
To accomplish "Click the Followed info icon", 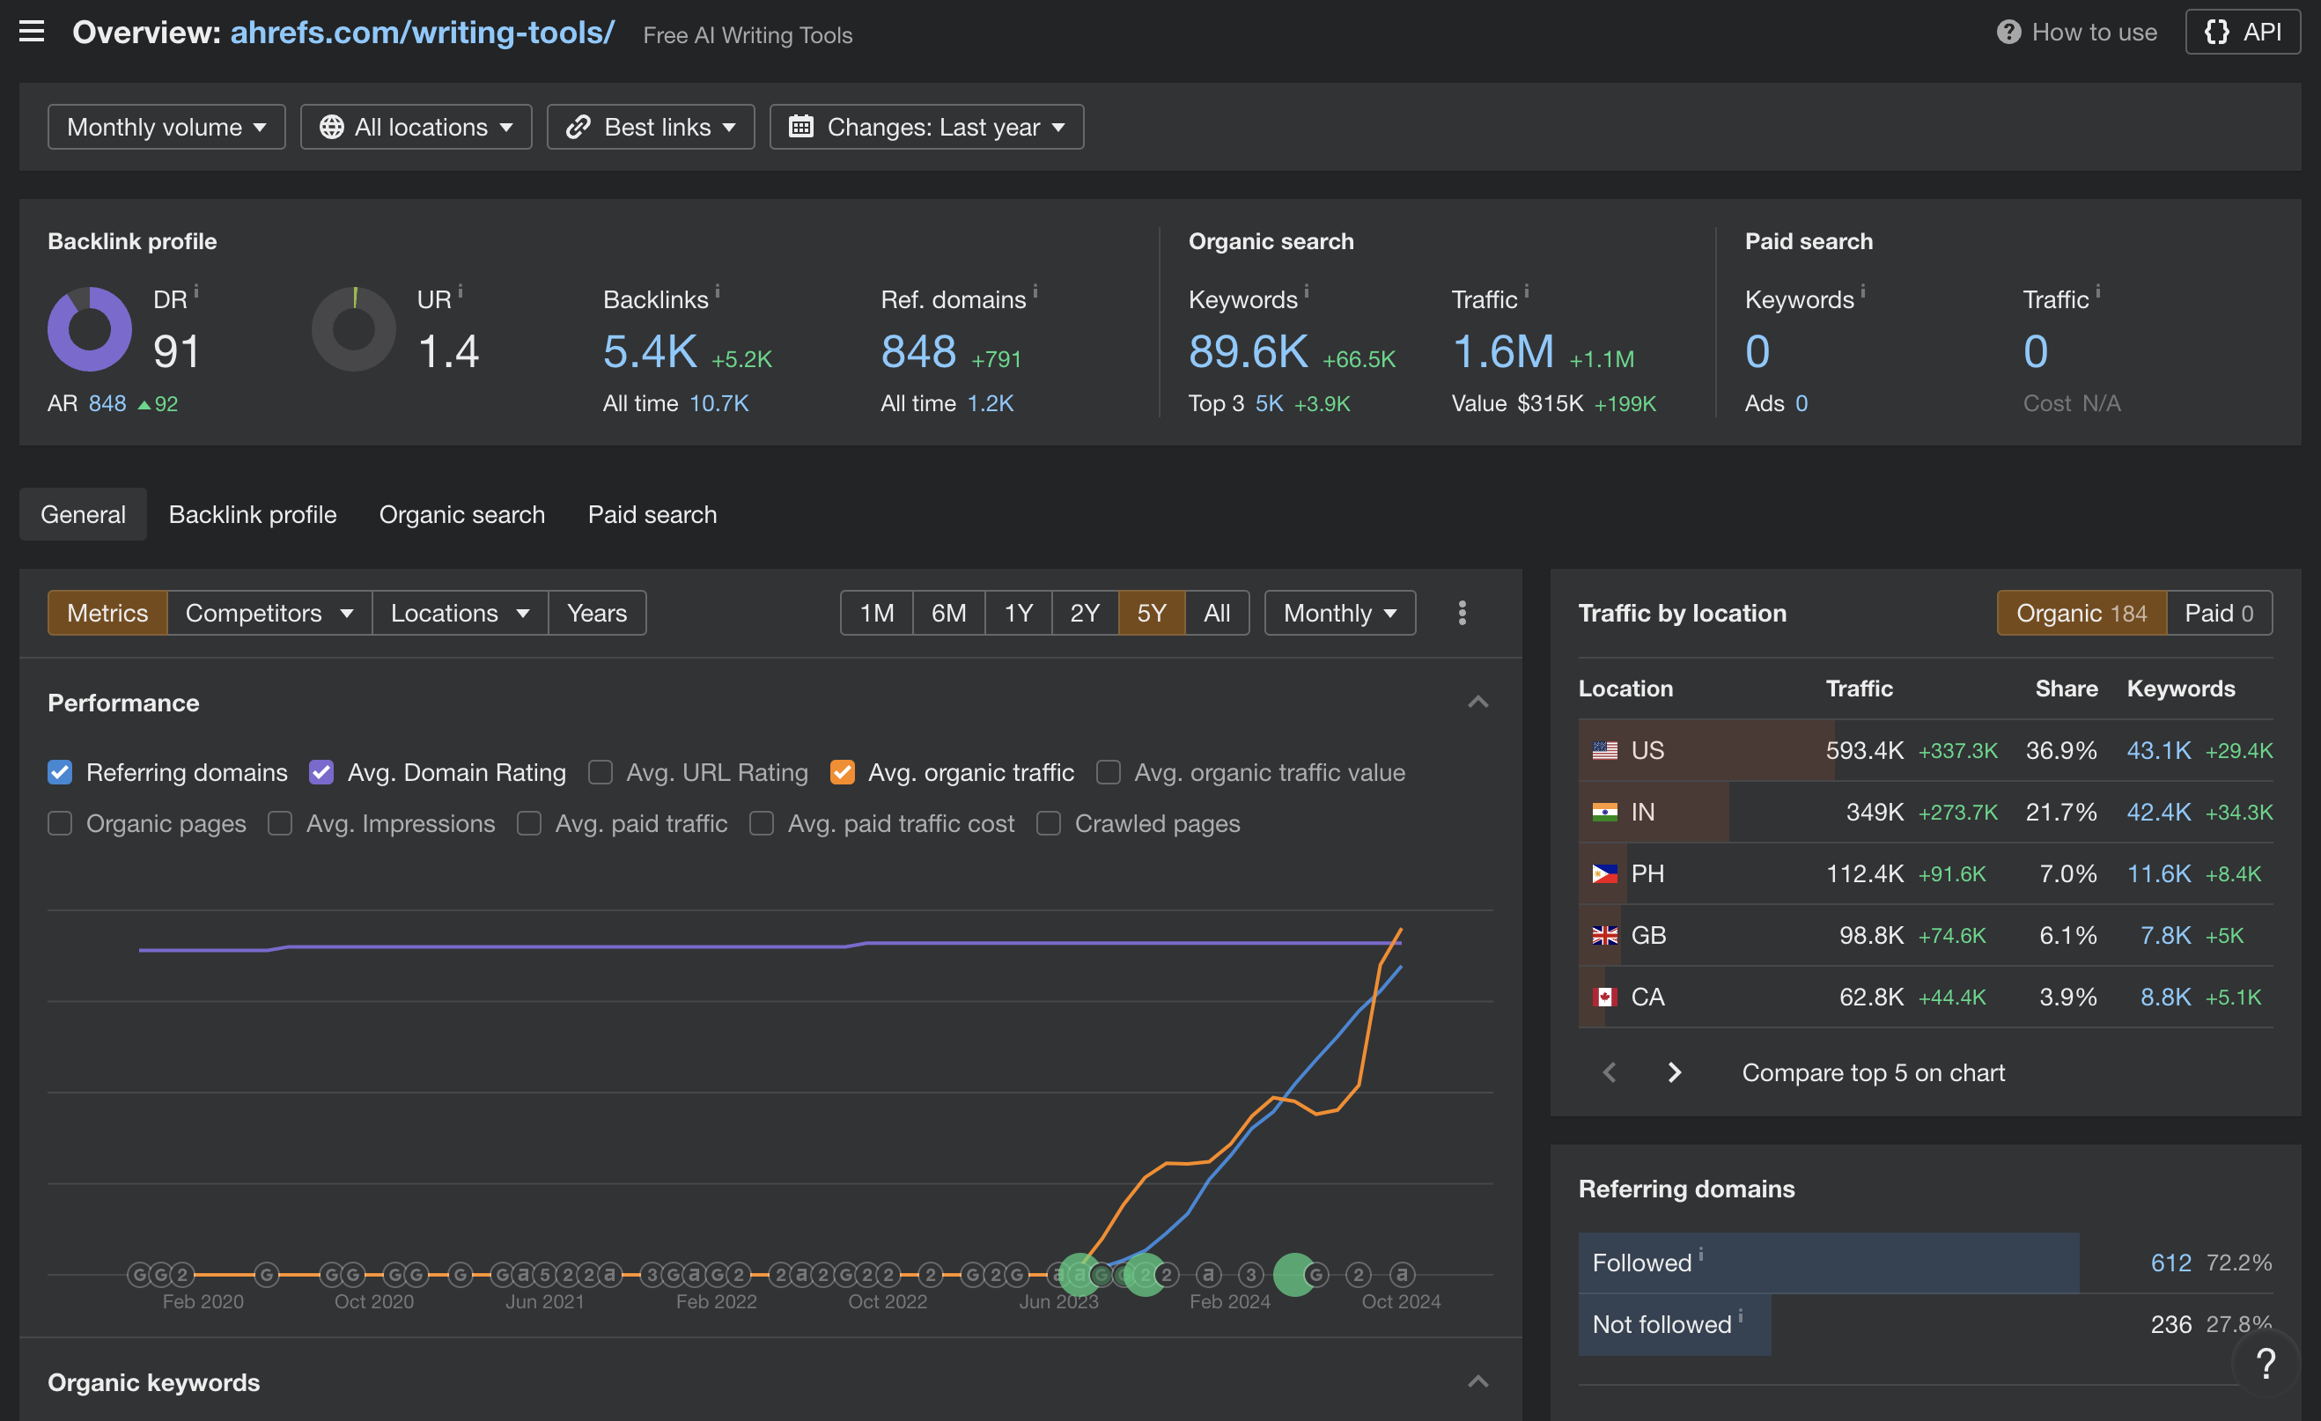I will (x=1701, y=1255).
